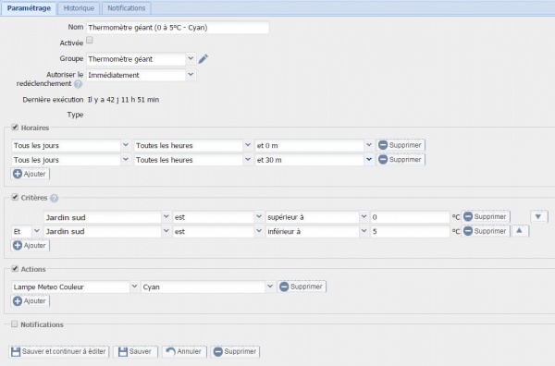This screenshot has width=555, height=366.
Task: Click the Annuler button
Action: (x=184, y=352)
